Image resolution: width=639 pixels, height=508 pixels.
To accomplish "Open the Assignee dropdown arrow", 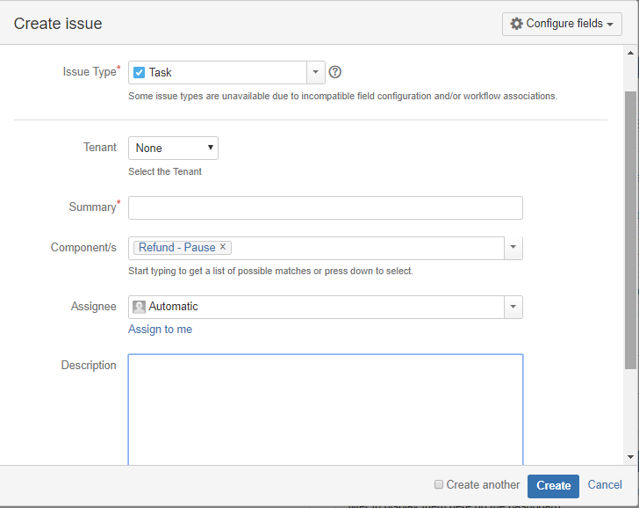I will coord(513,307).
